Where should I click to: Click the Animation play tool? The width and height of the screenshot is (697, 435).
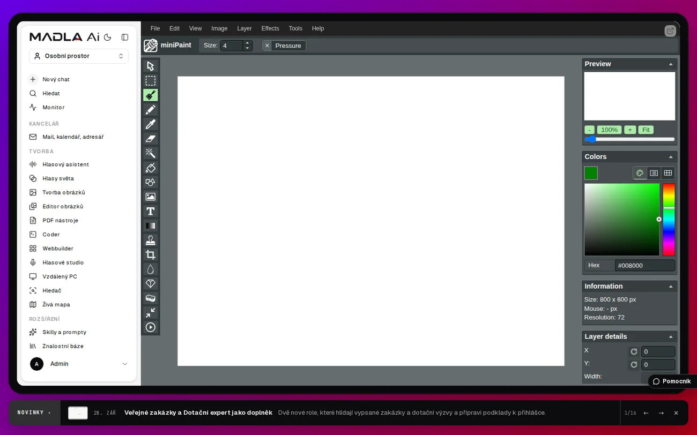151,327
